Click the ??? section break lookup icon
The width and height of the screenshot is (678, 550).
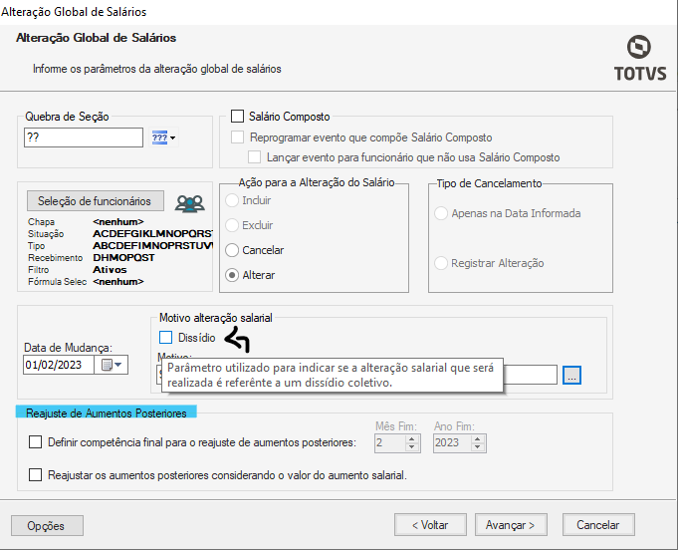click(x=159, y=137)
